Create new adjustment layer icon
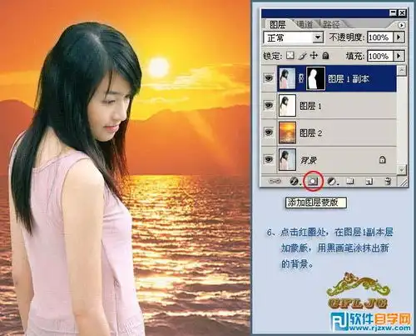Image resolution: width=416 pixels, height=336 pixels. [x=332, y=182]
